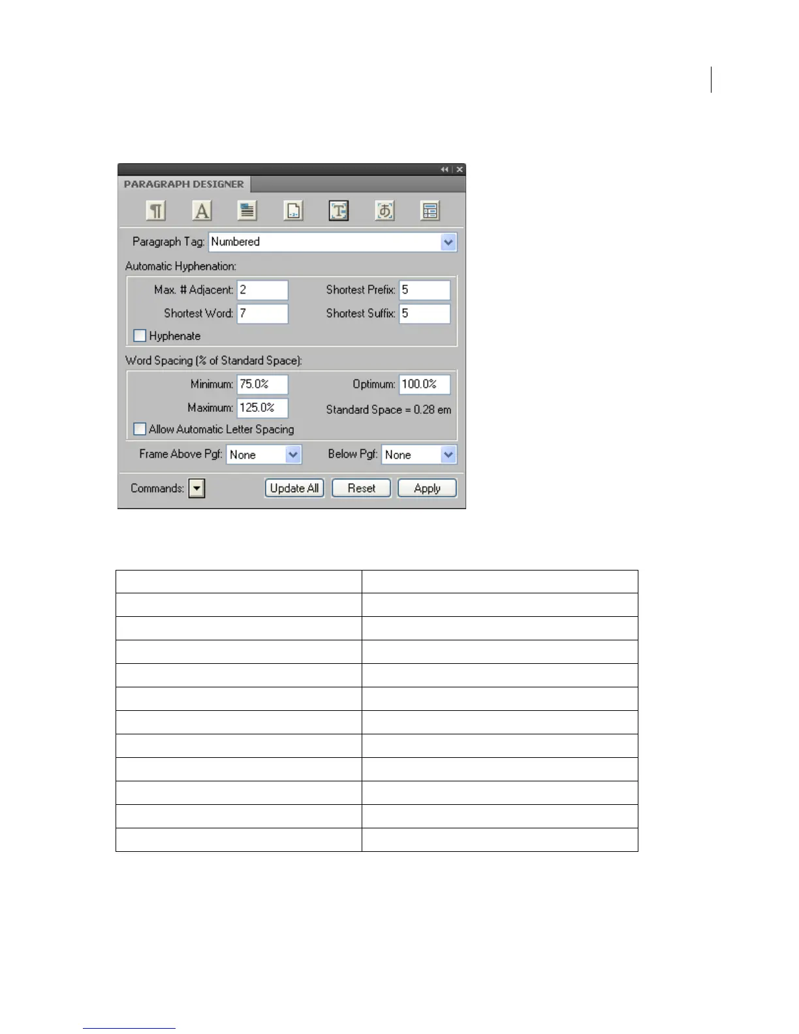799x1034 pixels.
Task: Select the PARAGRAPH DESIGNER tab
Action: click(184, 184)
